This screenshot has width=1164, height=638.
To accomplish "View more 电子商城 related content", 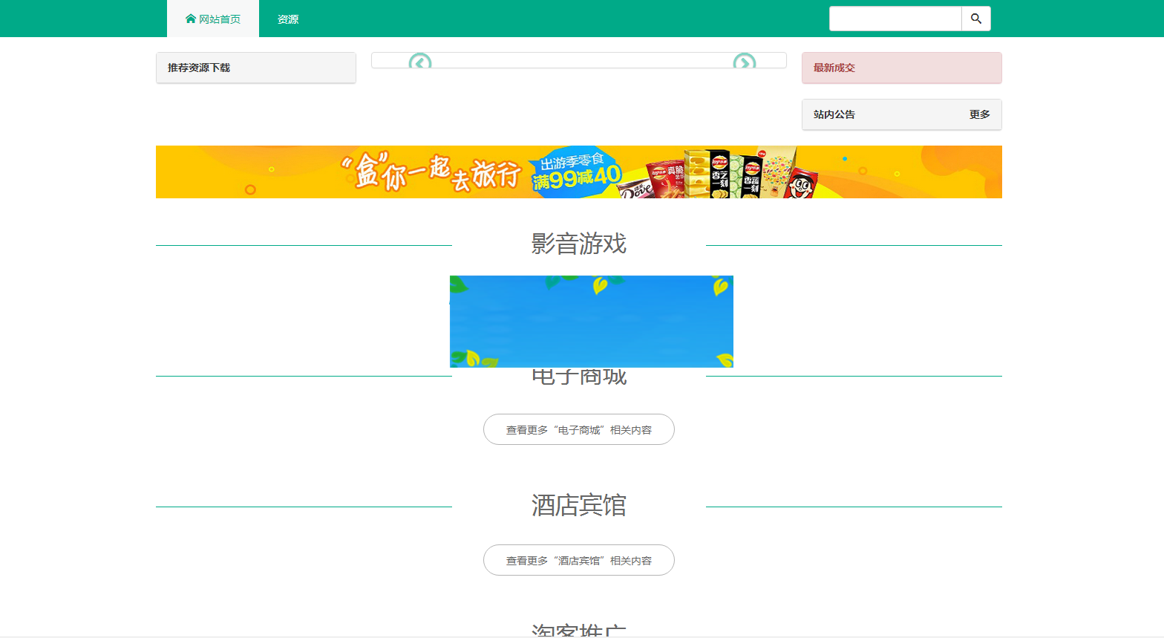I will pyautogui.click(x=578, y=429).
